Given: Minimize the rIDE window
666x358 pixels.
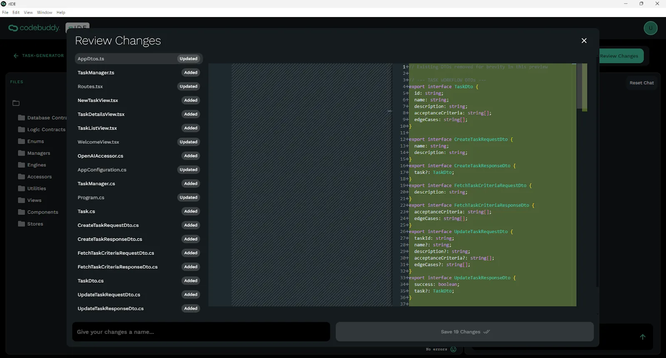Looking at the screenshot, I should click(x=625, y=4).
